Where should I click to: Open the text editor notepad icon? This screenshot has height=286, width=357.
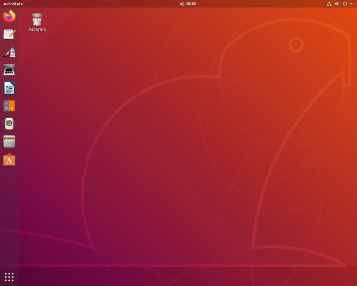9,34
